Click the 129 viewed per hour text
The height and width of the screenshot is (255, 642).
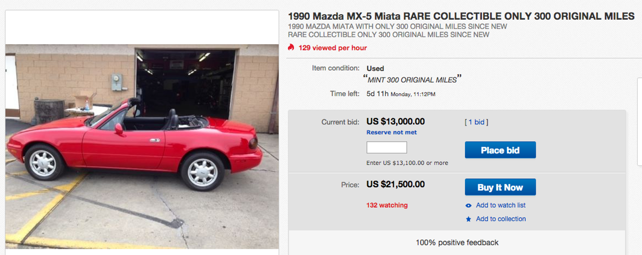point(333,48)
